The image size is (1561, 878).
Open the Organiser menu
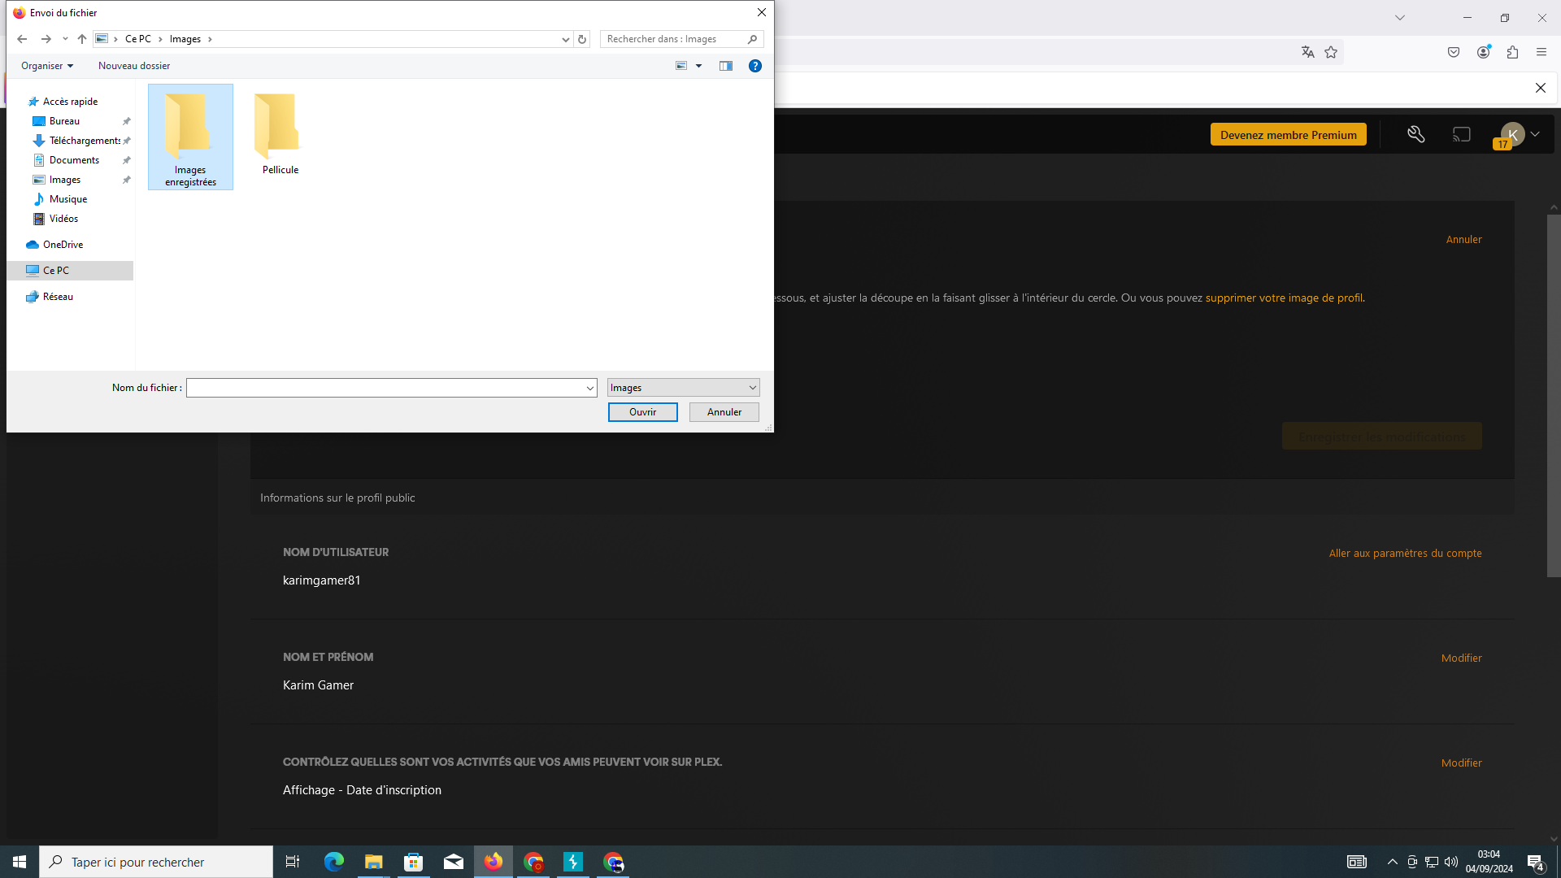click(x=47, y=66)
